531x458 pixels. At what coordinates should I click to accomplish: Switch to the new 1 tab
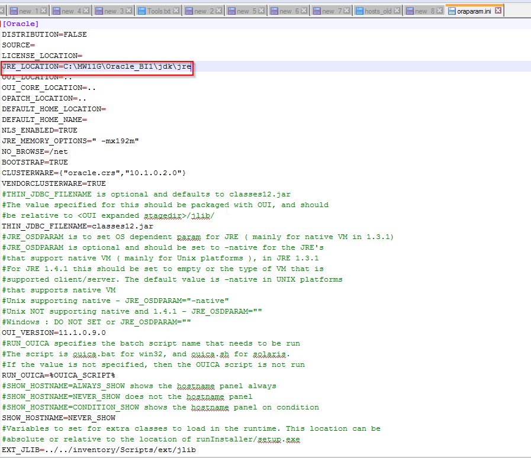pos(28,11)
